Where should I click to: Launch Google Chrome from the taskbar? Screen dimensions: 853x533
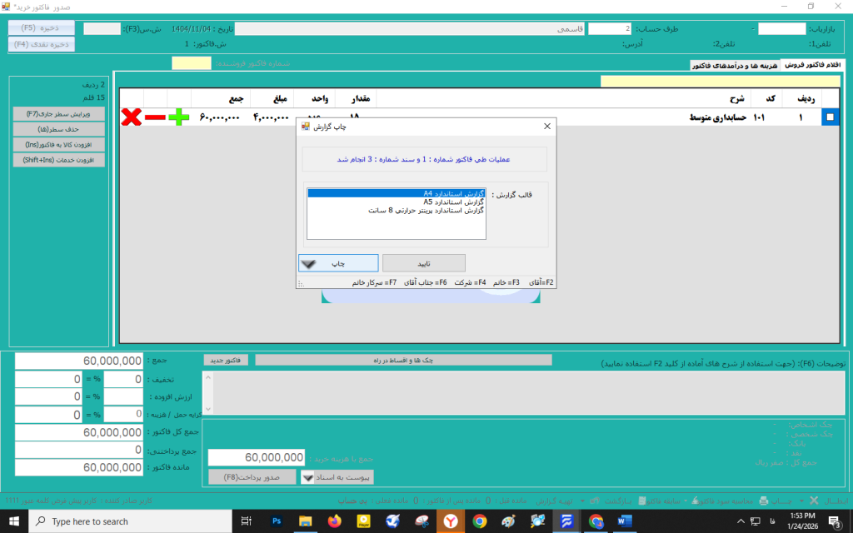tap(479, 521)
